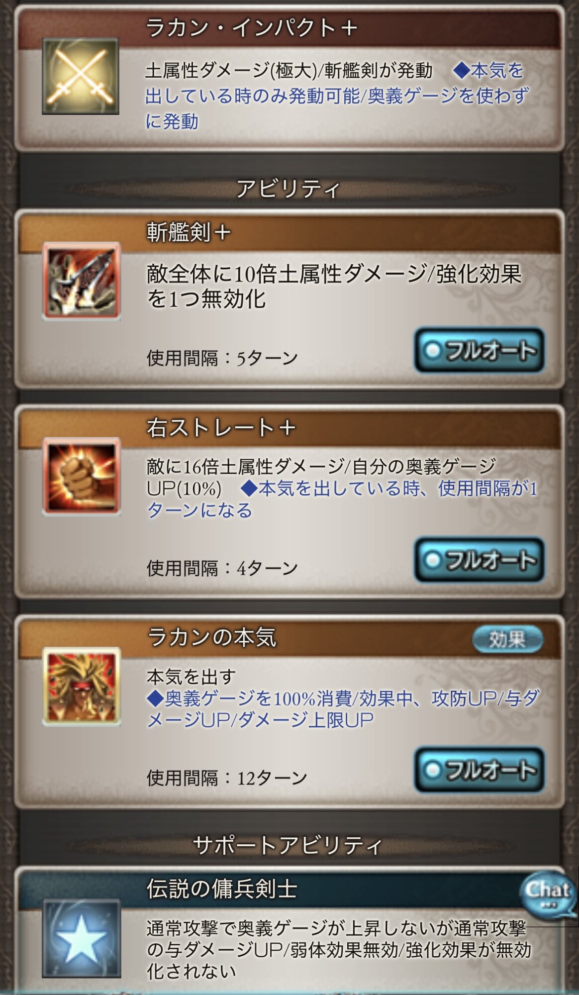Image resolution: width=579 pixels, height=995 pixels.
Task: Toggle フルオート for 斬艦剣＋
Action: (480, 350)
